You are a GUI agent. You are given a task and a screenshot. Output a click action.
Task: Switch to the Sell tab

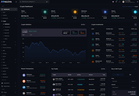(130, 75)
